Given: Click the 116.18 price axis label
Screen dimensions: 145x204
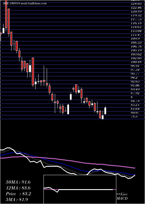Looking at the screenshot, I should pos(136,23).
